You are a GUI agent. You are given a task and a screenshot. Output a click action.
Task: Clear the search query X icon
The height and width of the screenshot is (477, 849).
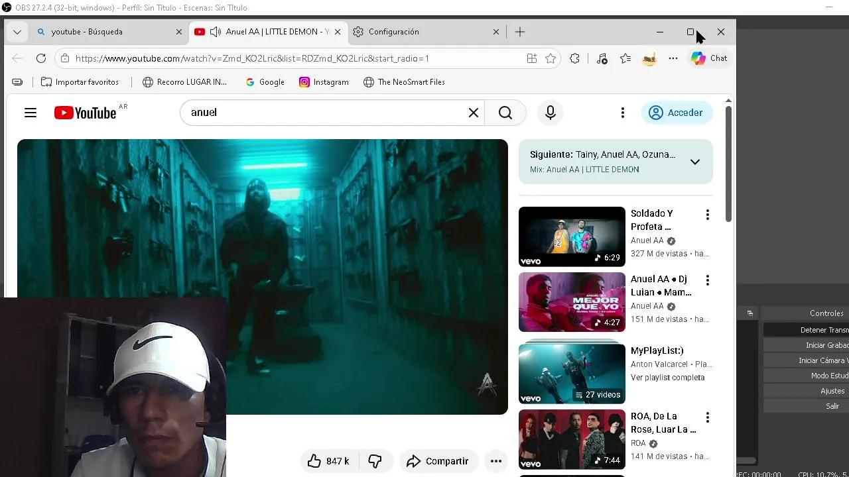[x=474, y=113]
